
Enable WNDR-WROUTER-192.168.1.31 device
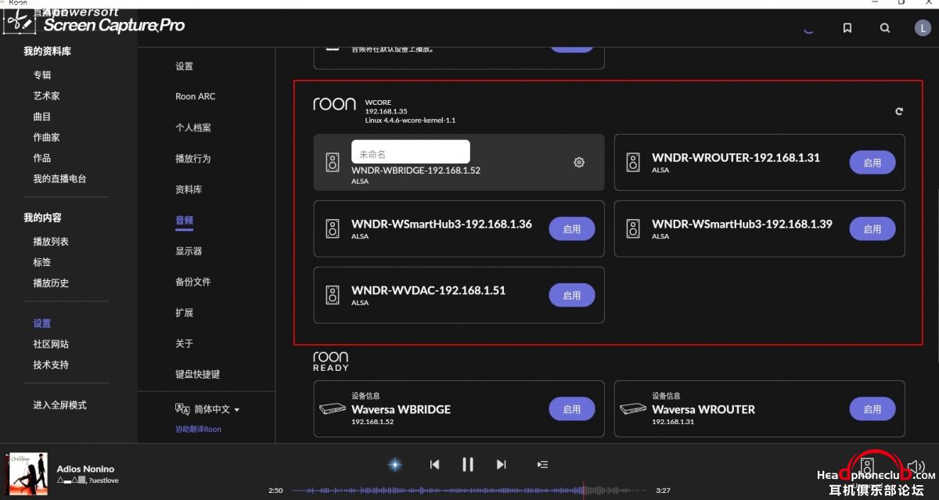[872, 163]
